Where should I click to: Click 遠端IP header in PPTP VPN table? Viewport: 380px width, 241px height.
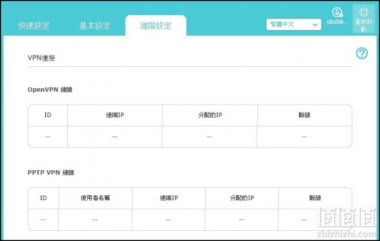[169, 198]
